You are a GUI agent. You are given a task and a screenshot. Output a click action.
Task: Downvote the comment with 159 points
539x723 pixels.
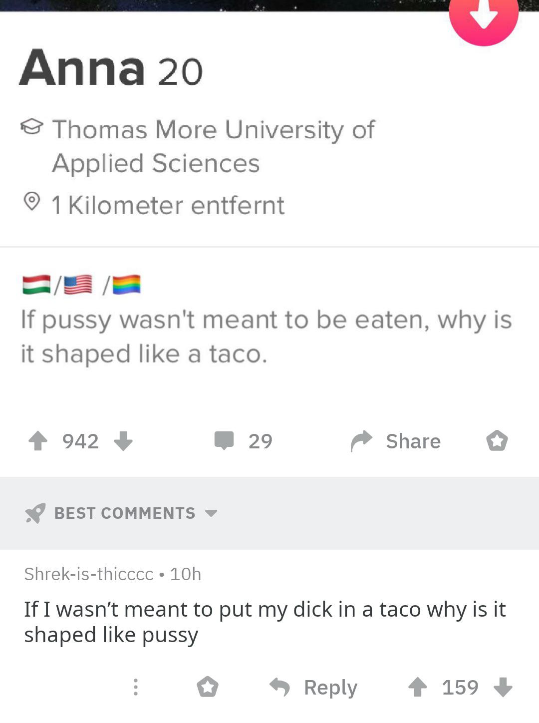pyautogui.click(x=503, y=687)
